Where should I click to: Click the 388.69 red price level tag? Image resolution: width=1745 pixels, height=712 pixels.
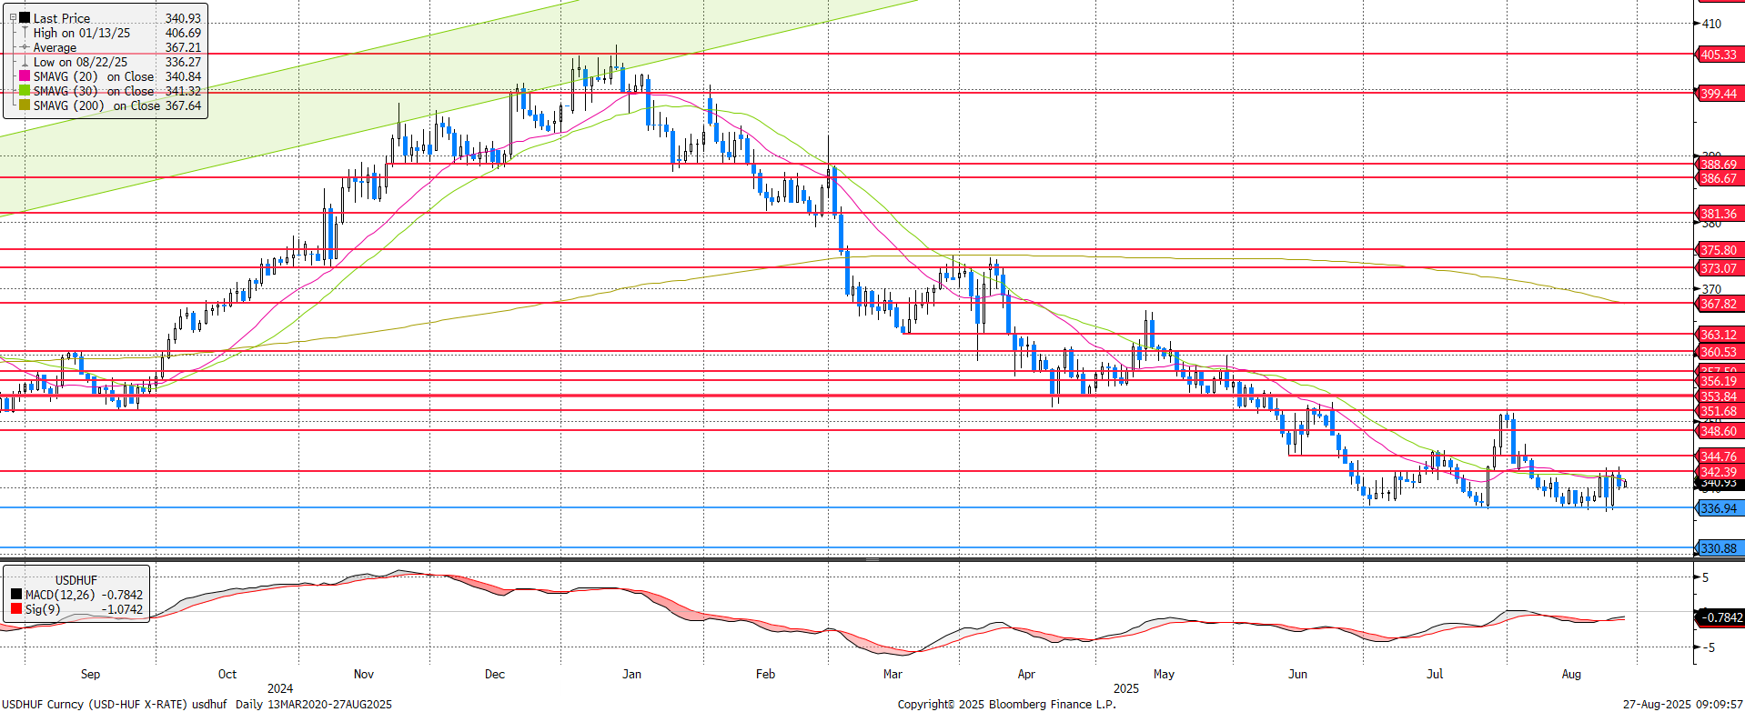coord(1719,165)
